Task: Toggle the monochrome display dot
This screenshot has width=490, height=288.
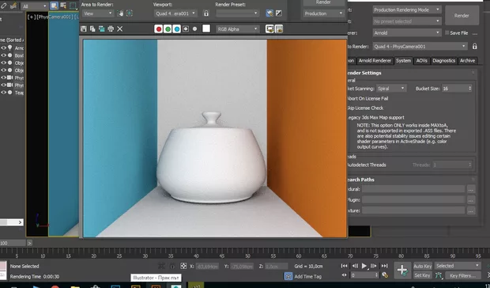Action: pos(194,28)
